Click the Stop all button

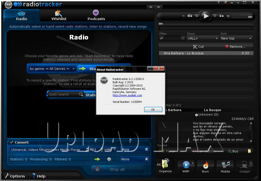pos(117,169)
